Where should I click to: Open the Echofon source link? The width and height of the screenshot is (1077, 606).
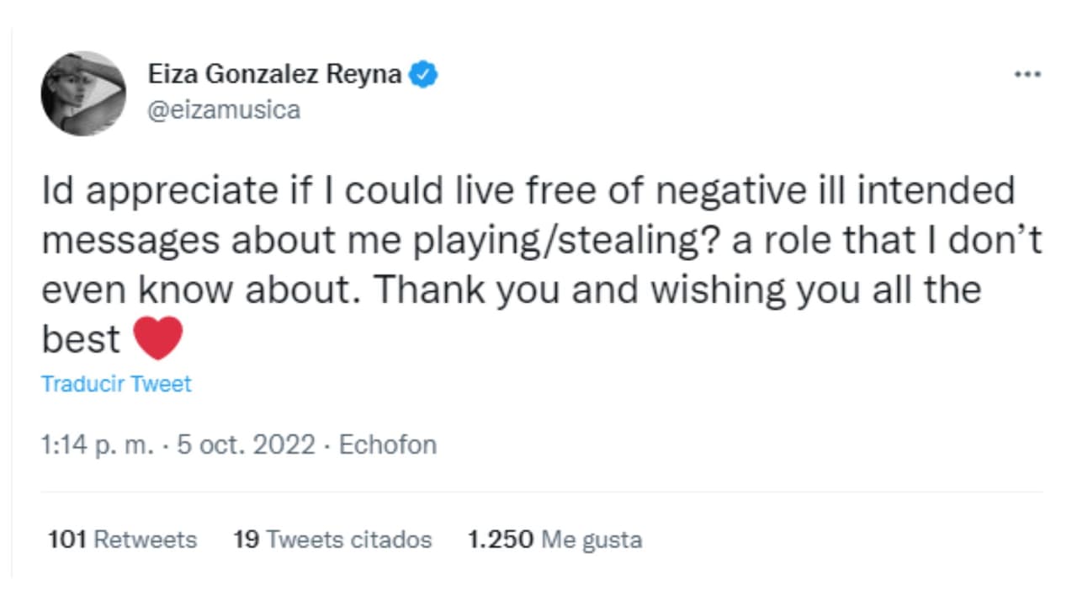(x=387, y=444)
